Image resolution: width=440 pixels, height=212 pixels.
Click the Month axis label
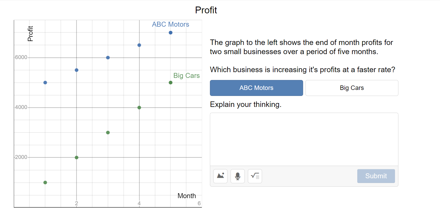(x=187, y=196)
